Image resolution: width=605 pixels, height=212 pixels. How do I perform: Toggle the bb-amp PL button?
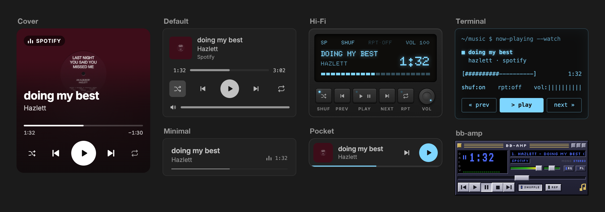tap(581, 168)
